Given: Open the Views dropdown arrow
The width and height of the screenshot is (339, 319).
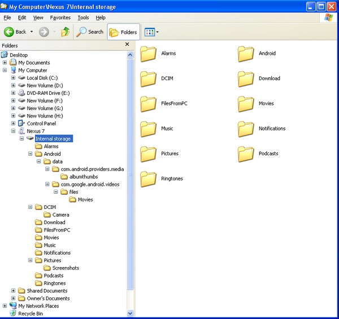Looking at the screenshot, I should pos(158,32).
